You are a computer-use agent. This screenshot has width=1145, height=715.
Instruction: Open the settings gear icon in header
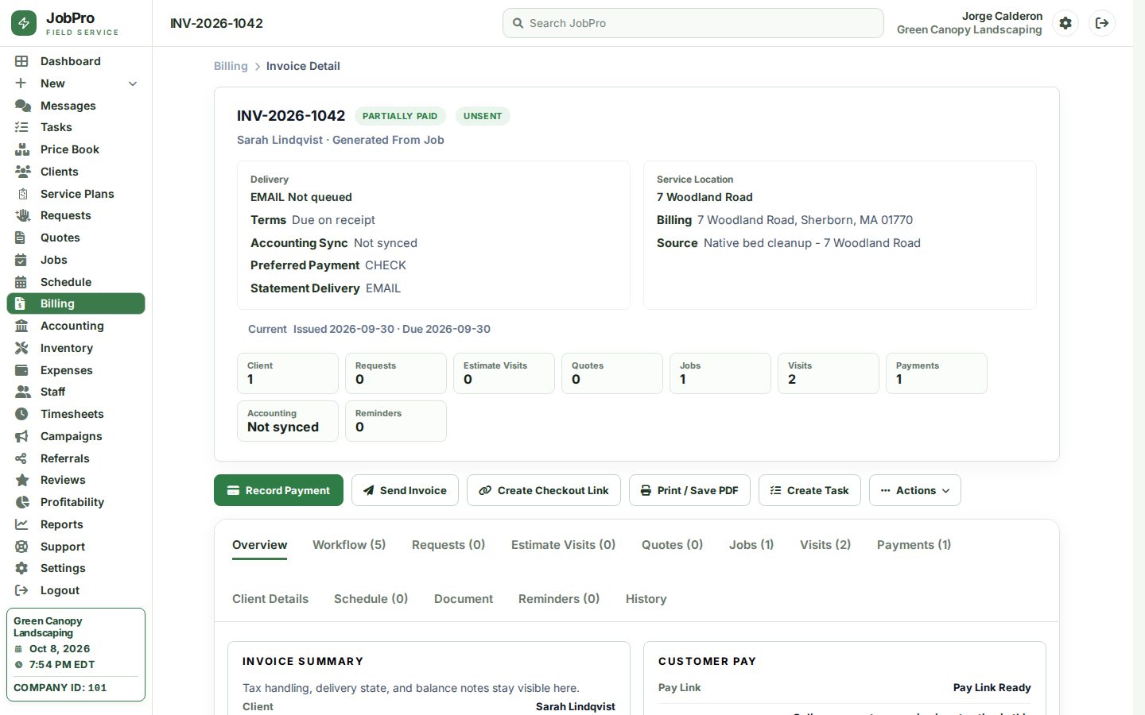[1065, 23]
